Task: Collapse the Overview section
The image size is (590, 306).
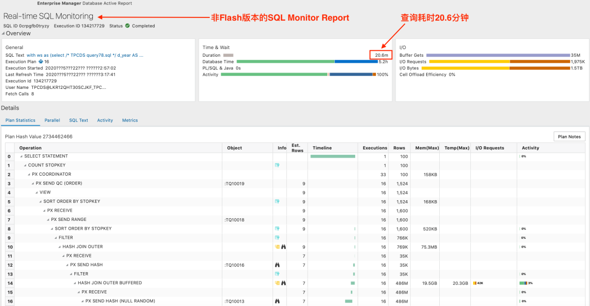Action: 3,34
